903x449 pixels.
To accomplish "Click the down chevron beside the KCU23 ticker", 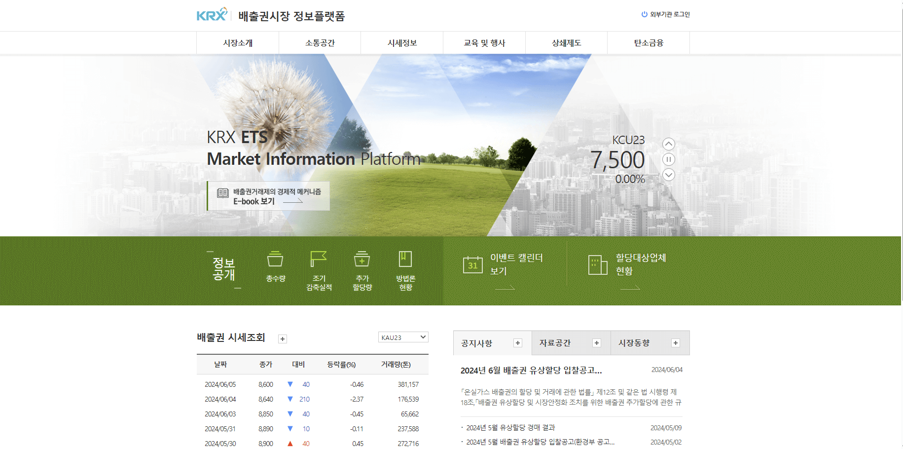I will coord(669,174).
